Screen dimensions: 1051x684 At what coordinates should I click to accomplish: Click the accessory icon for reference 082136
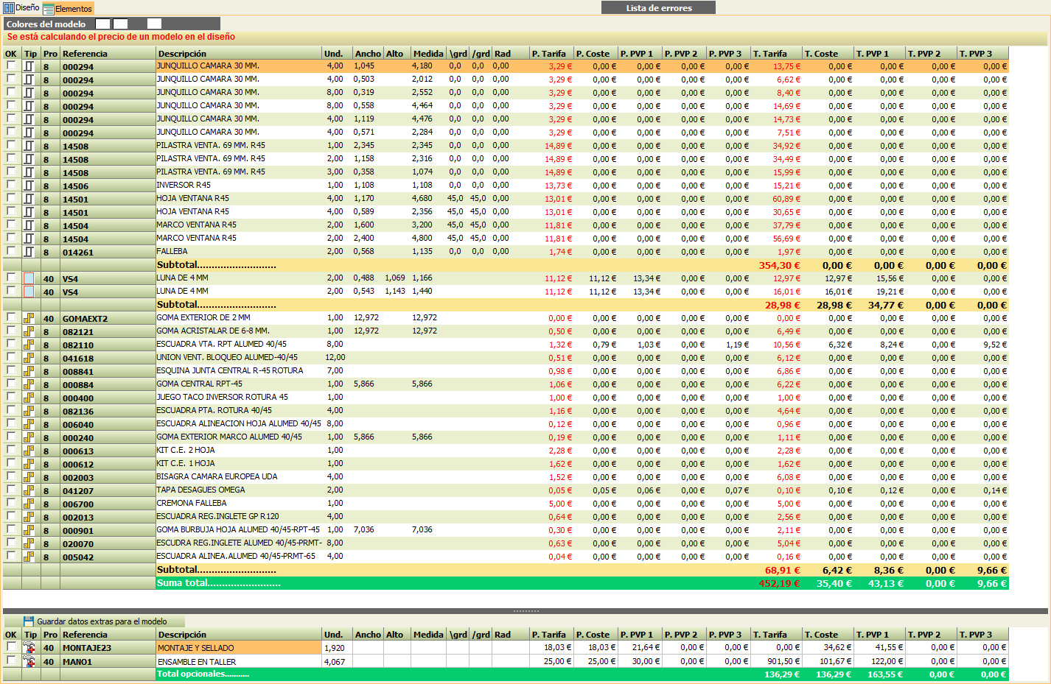pos(29,411)
